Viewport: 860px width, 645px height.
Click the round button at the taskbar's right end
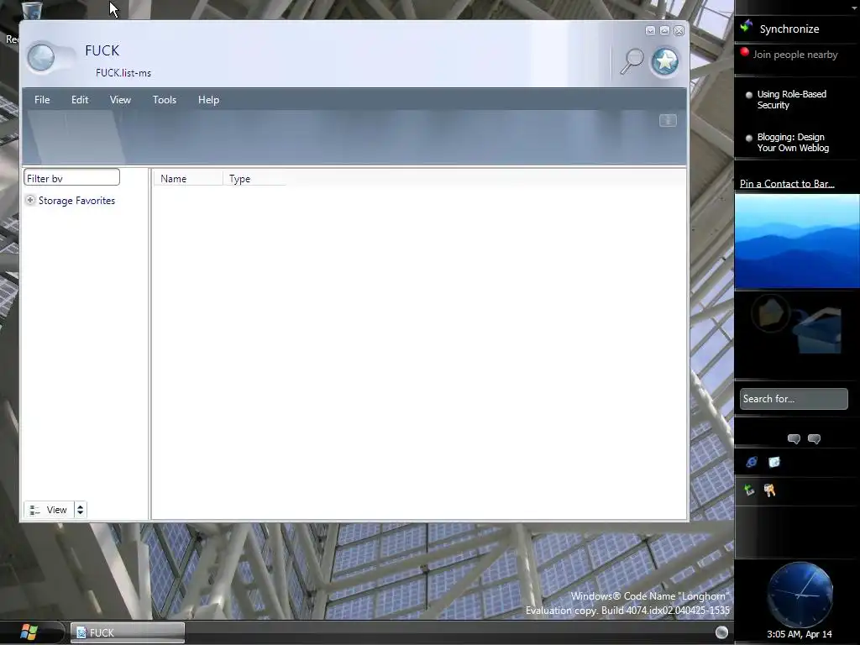[x=721, y=632]
